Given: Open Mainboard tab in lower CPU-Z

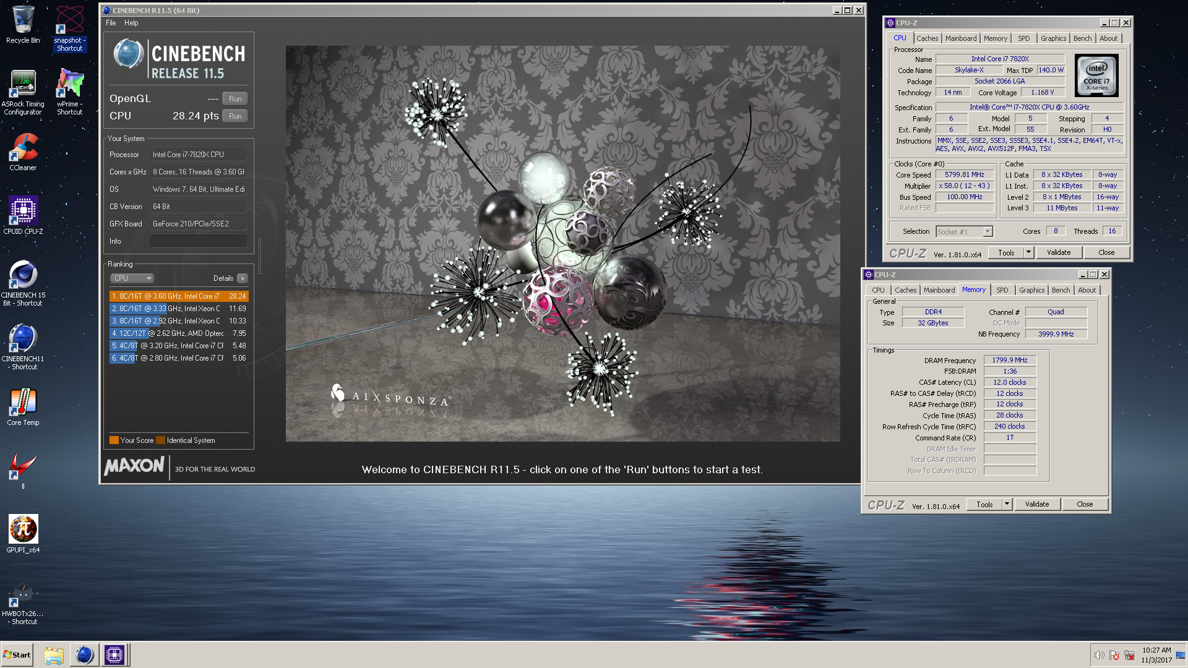Looking at the screenshot, I should [939, 290].
